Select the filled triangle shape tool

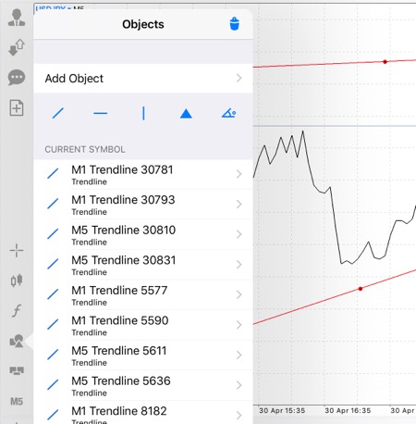[x=186, y=114]
